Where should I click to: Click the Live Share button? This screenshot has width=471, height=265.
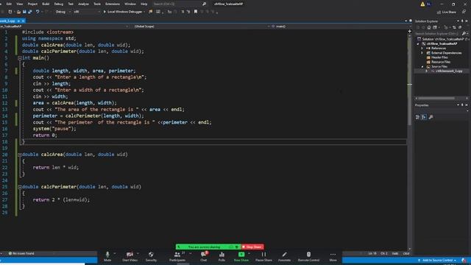coord(447,12)
